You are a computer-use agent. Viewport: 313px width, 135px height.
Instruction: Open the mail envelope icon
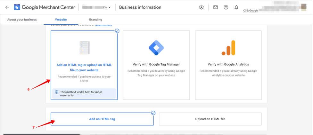coord(215,7)
